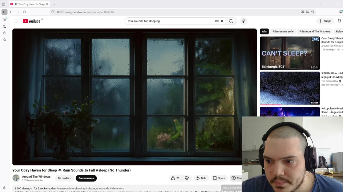Open the notifications bell

point(339,21)
